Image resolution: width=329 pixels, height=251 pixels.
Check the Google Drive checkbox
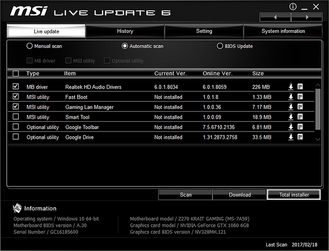pyautogui.click(x=16, y=136)
